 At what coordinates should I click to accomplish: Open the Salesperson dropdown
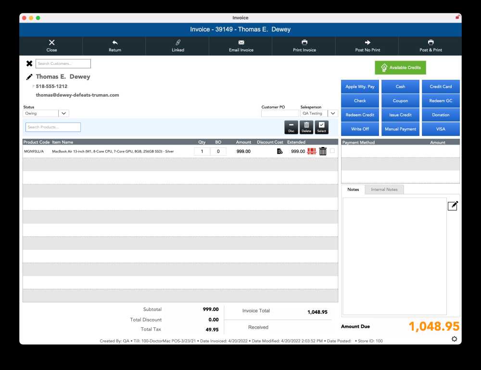click(x=333, y=113)
